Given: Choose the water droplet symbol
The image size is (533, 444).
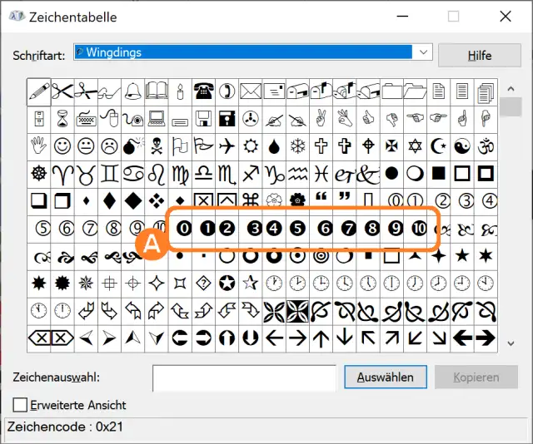Looking at the screenshot, I should (274, 146).
